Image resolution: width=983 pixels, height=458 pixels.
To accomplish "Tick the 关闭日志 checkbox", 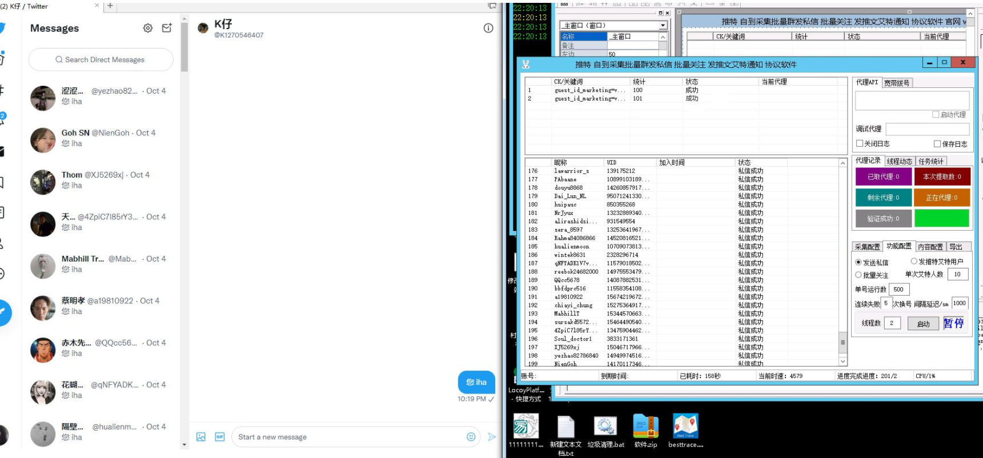I will coord(859,143).
